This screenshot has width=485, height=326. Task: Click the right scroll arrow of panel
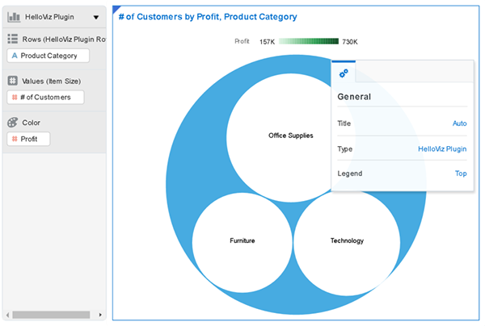click(x=100, y=314)
